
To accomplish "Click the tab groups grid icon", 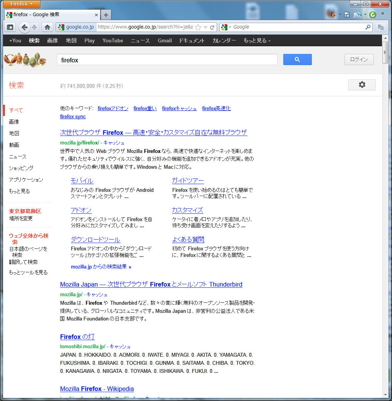I will pyautogui.click(x=347, y=15).
